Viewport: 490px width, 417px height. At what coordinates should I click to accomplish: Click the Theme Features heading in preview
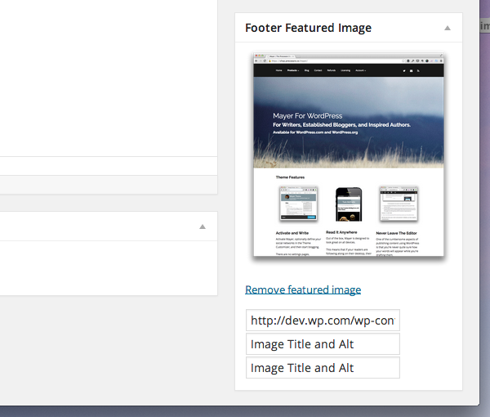pyautogui.click(x=290, y=177)
